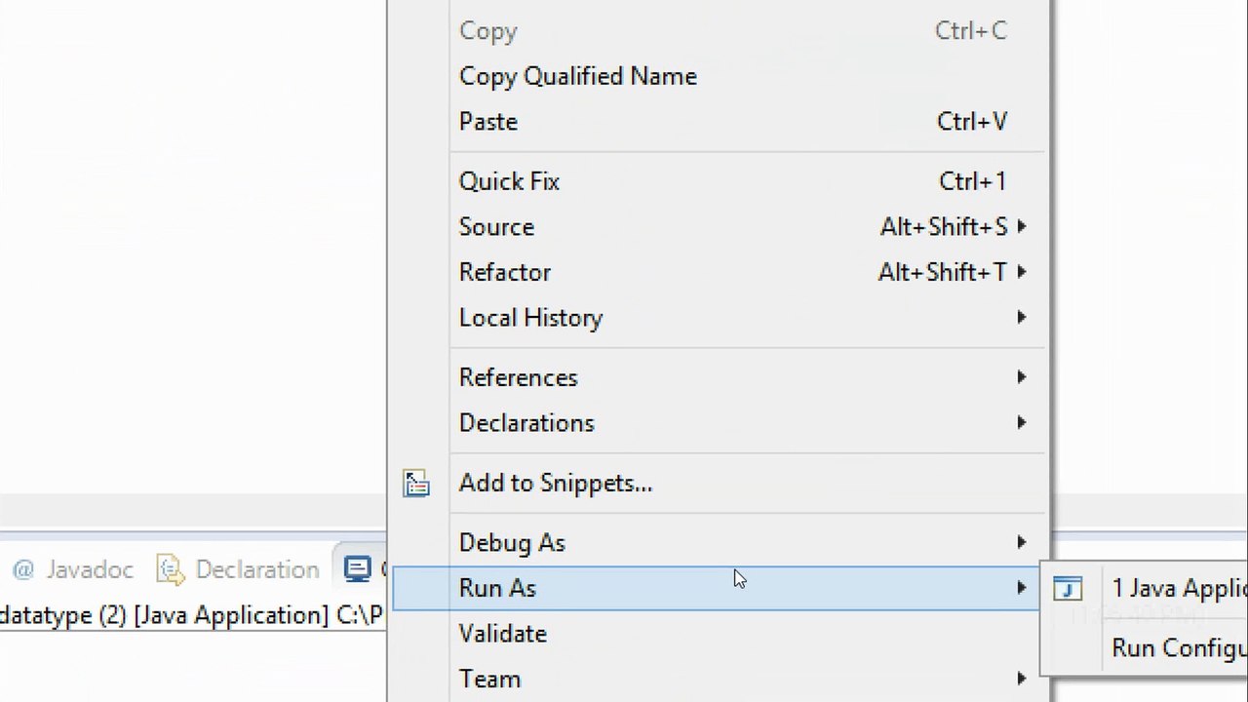Screen dimensions: 1248x702
Task: Select the Validate menu entry
Action: 503,634
